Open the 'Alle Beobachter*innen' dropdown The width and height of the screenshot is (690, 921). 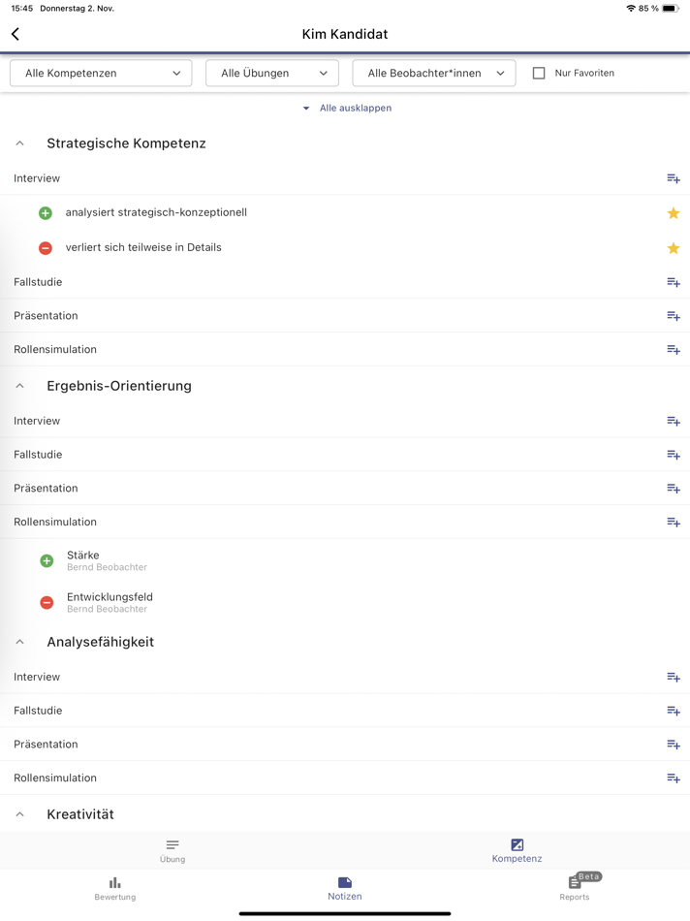(433, 73)
